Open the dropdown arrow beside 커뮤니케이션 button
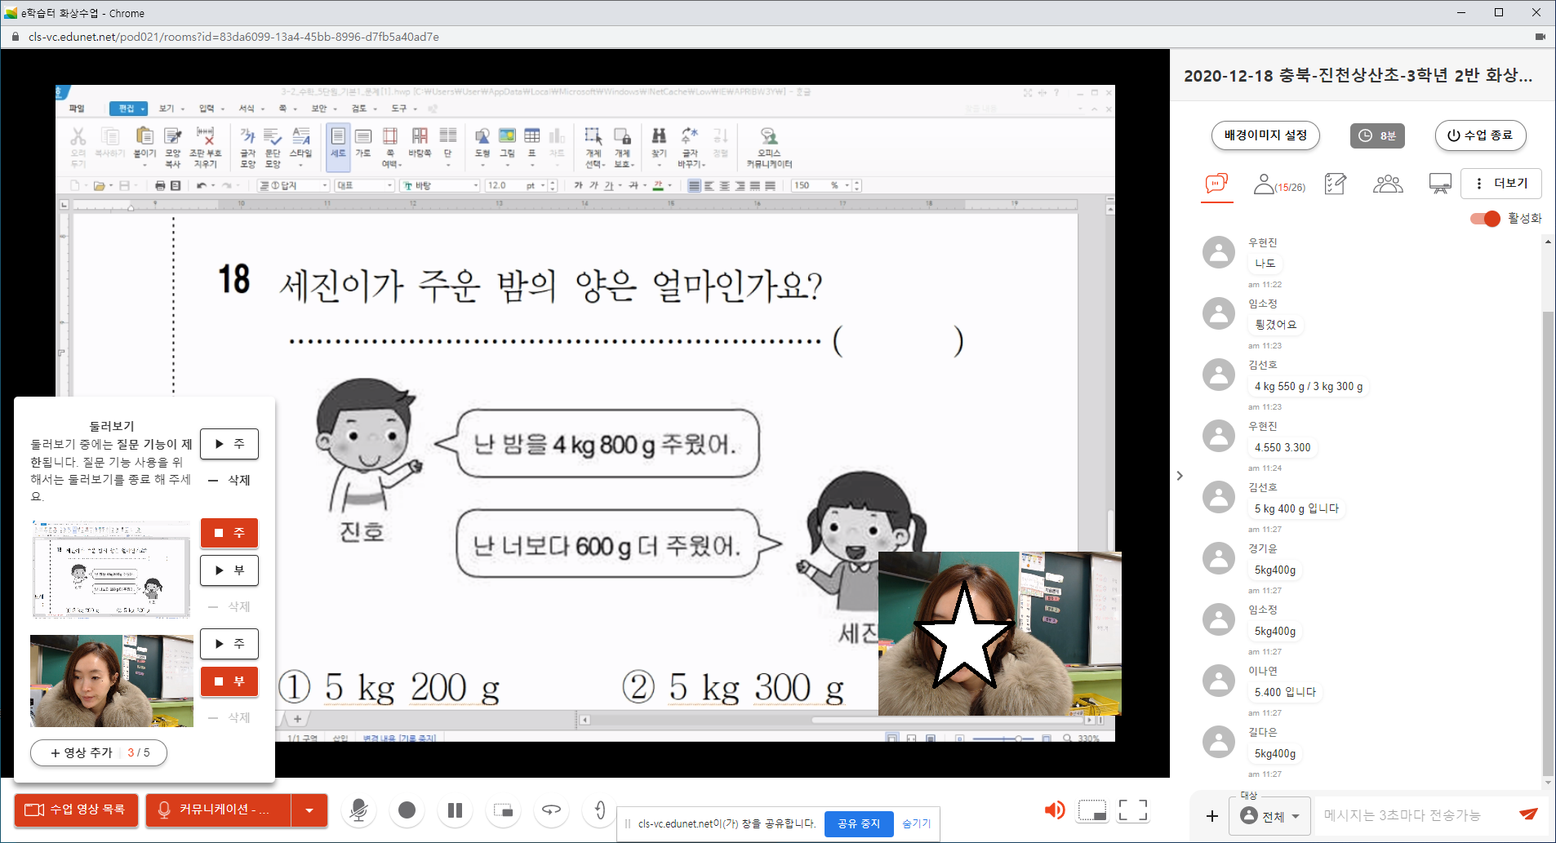 click(x=309, y=810)
